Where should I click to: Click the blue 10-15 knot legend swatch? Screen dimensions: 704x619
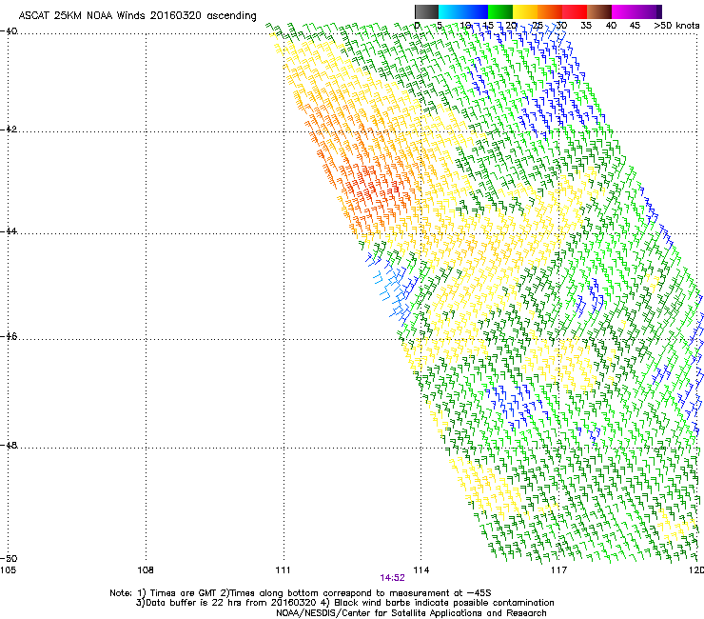coord(475,11)
